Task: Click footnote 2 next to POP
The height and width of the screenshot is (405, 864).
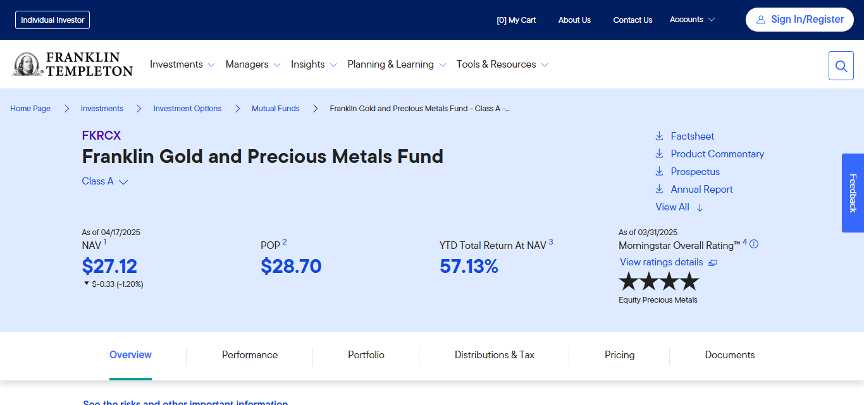Action: (x=285, y=242)
